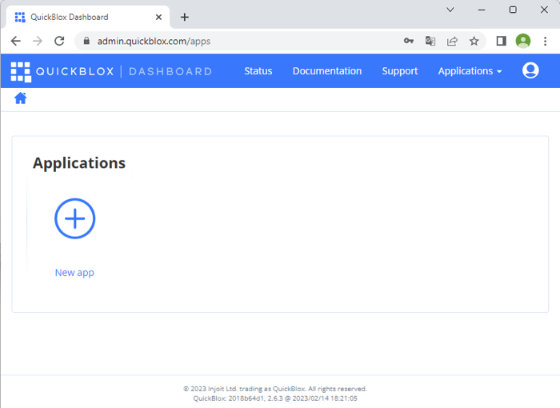Maximize the browser window
560x408 pixels.
[513, 10]
